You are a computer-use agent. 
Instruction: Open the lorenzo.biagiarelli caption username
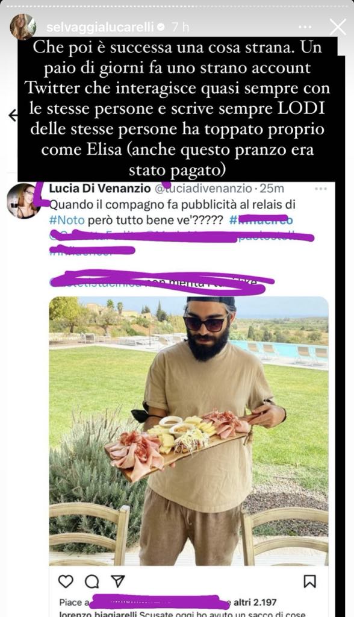point(98,613)
